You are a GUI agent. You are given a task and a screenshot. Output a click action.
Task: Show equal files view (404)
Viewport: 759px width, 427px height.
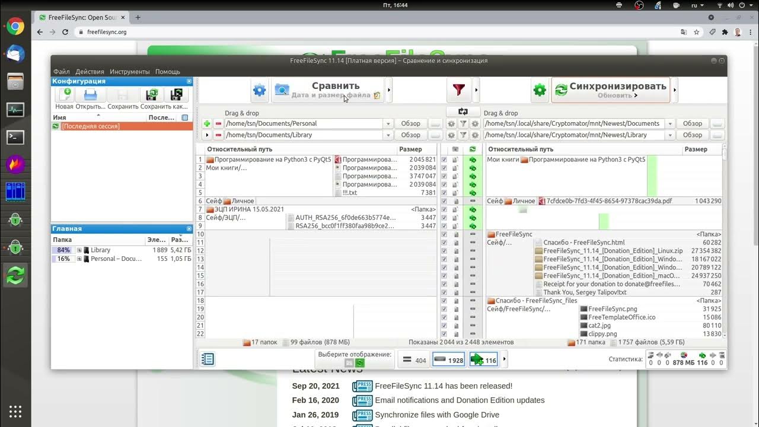coord(413,359)
